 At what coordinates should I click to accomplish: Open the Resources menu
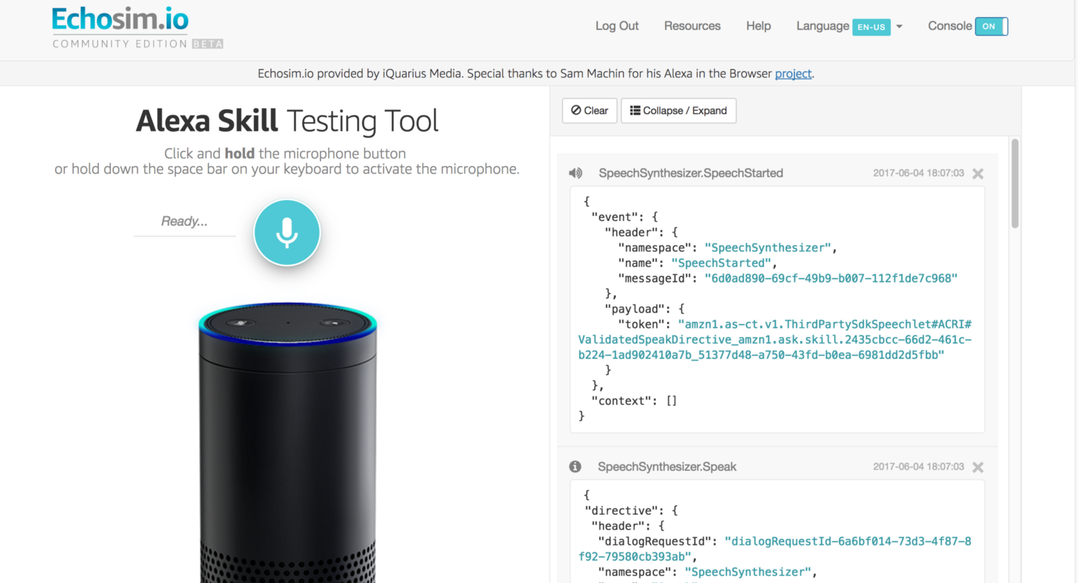pos(693,26)
